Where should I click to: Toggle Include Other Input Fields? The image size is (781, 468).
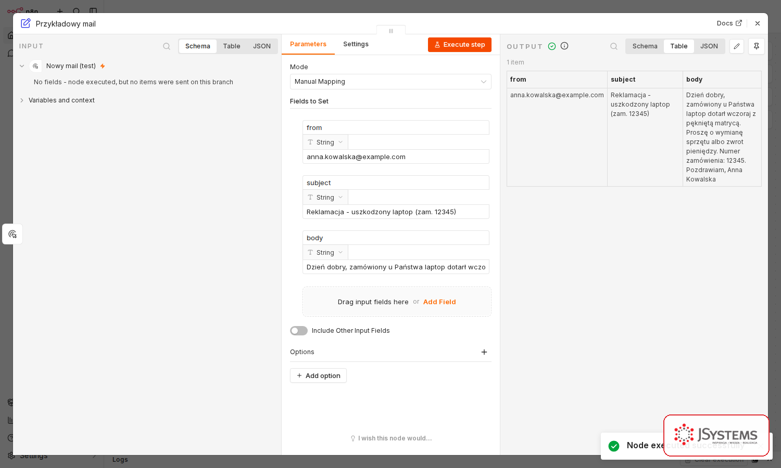[x=299, y=331]
